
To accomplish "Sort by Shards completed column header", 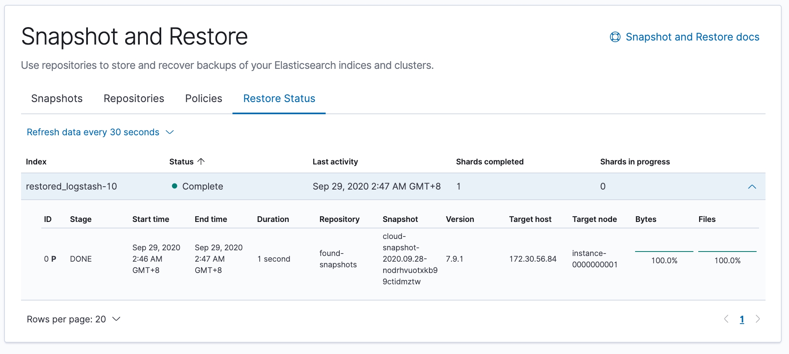I will pos(489,162).
